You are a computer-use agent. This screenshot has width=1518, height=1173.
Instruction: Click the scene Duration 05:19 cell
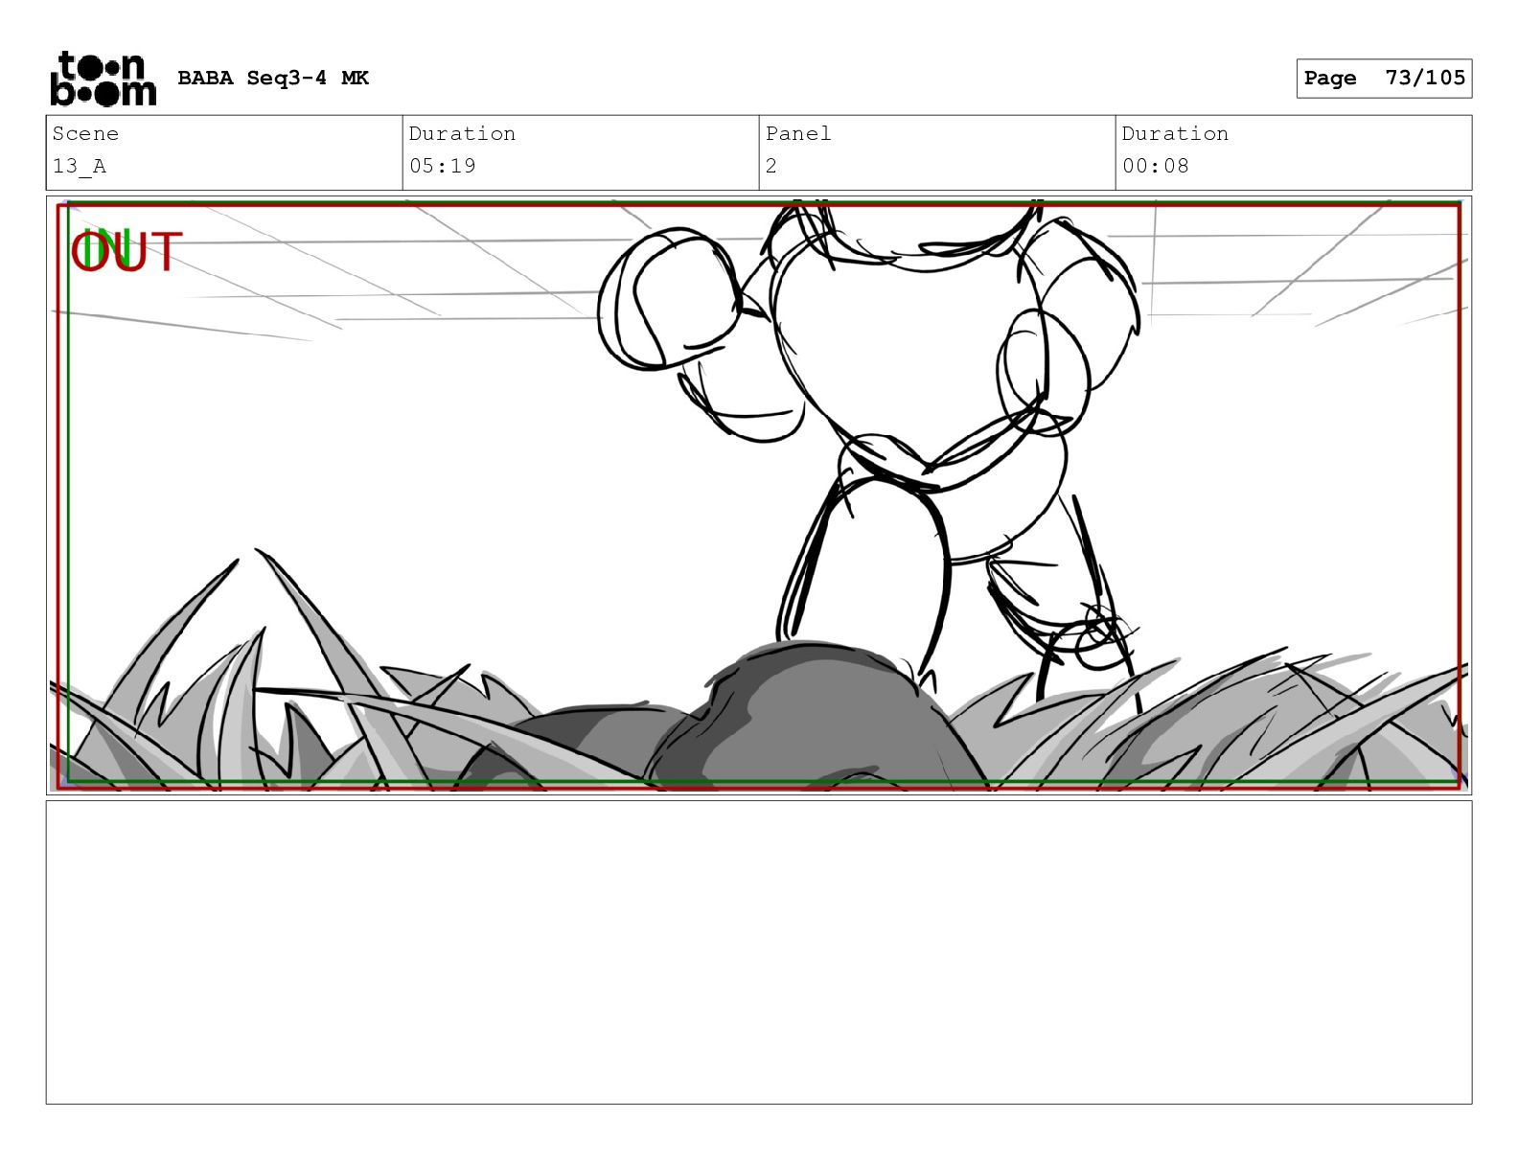[x=581, y=152]
